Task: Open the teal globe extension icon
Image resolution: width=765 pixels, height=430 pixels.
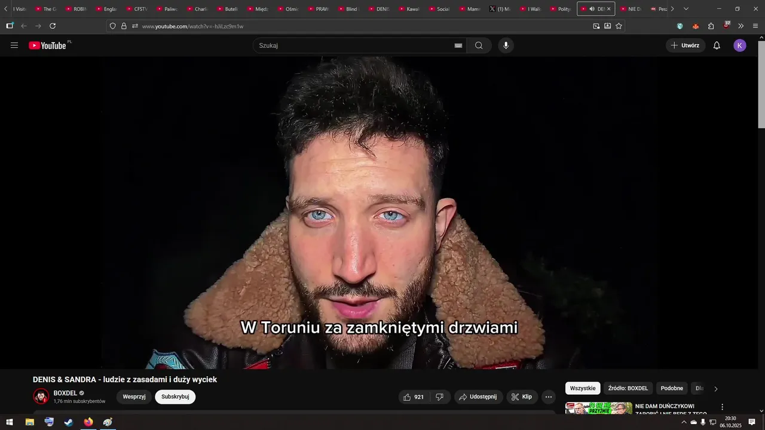Action: pyautogui.click(x=680, y=26)
